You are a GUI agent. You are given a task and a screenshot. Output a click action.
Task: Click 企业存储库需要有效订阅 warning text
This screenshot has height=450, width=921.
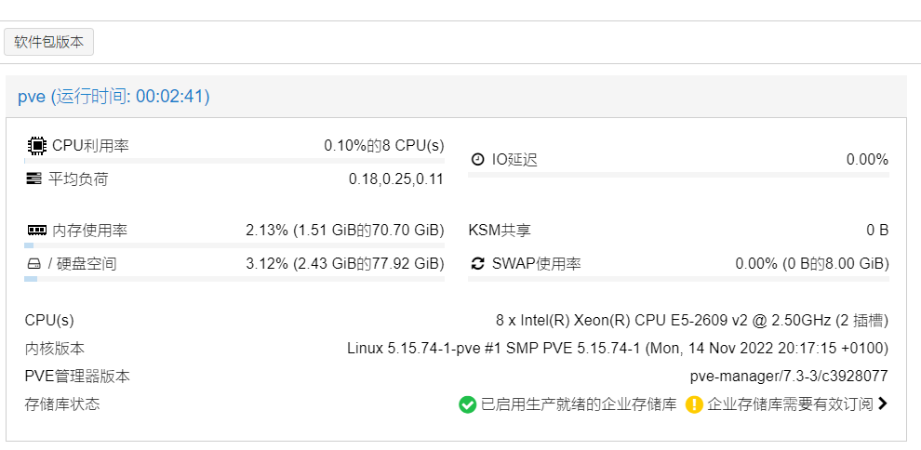pyautogui.click(x=790, y=404)
